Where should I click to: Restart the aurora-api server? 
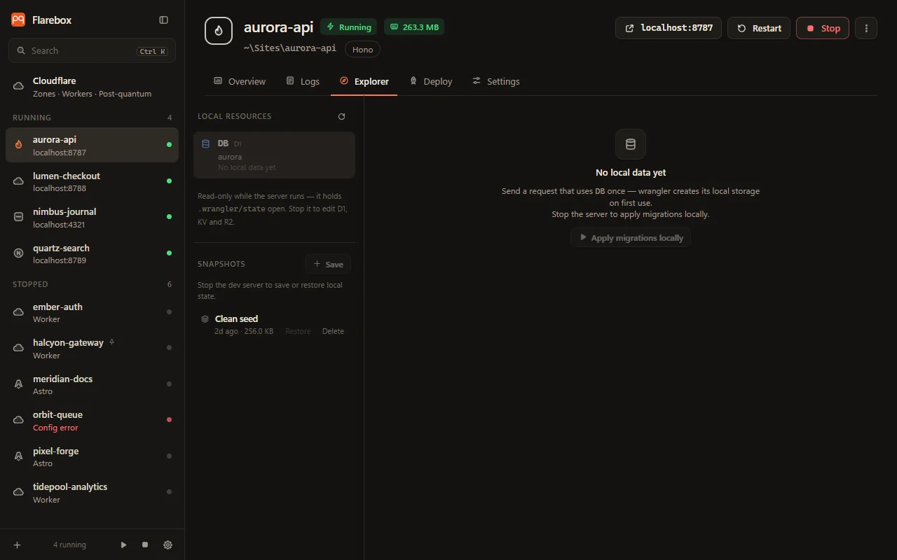[x=759, y=28]
